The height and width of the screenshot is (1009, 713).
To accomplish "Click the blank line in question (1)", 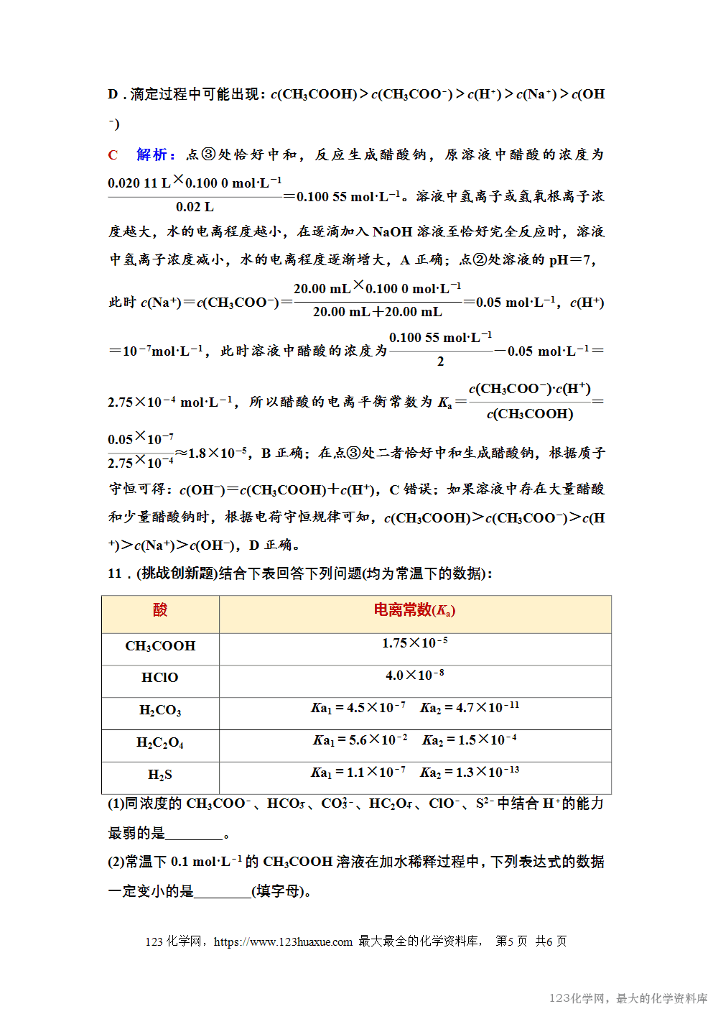I will coord(194,834).
